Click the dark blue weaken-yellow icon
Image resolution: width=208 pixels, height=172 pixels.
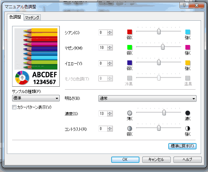pos(130,63)
